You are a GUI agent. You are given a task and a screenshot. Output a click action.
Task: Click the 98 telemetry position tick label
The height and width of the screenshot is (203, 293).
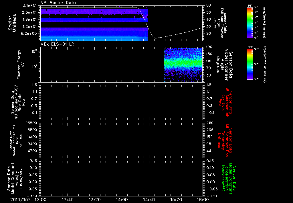pos(209,144)
